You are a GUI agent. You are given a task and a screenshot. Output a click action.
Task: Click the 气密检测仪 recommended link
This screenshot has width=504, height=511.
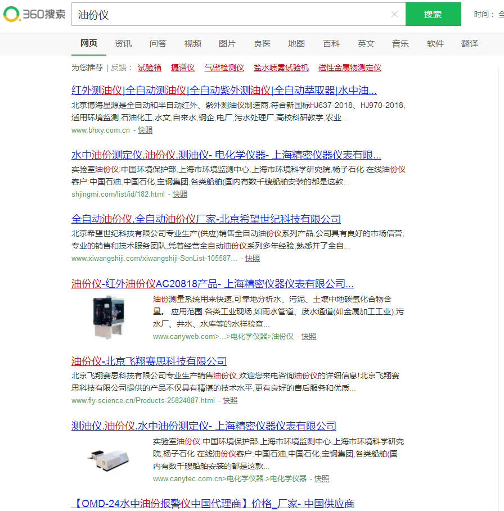point(224,67)
